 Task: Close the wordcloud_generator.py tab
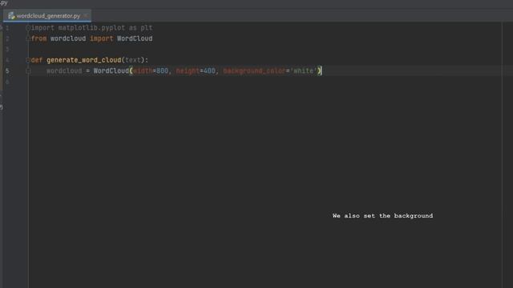pyautogui.click(x=86, y=16)
